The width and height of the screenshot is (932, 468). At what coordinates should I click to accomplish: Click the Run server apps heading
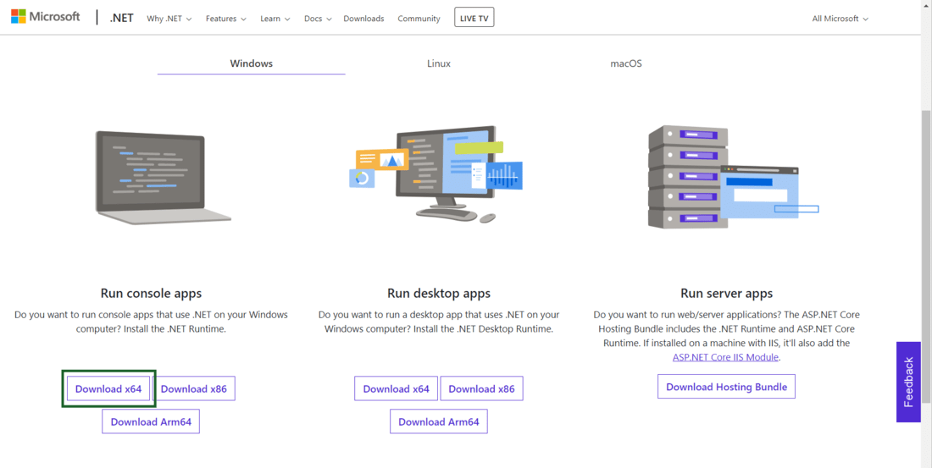(x=726, y=293)
